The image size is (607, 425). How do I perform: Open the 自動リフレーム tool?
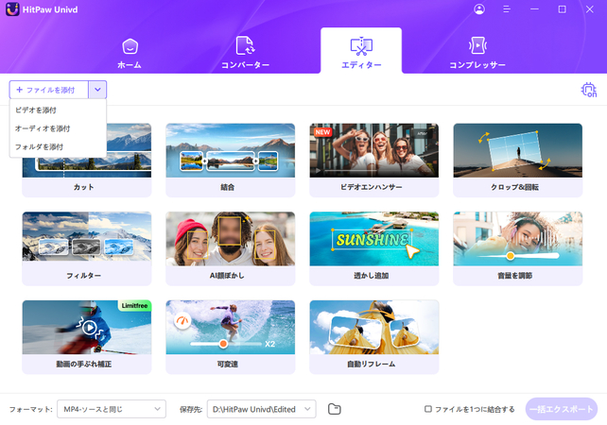point(374,337)
